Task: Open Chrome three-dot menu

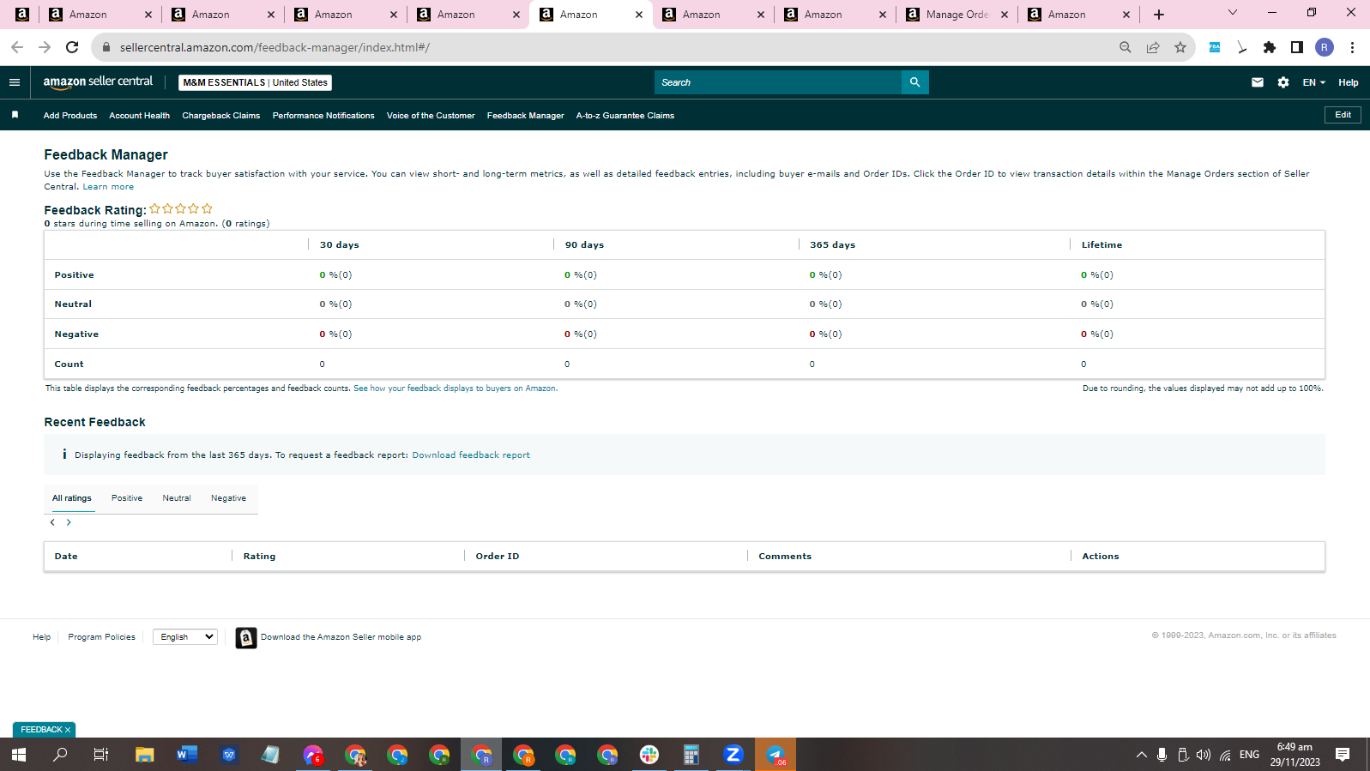Action: pyautogui.click(x=1352, y=47)
